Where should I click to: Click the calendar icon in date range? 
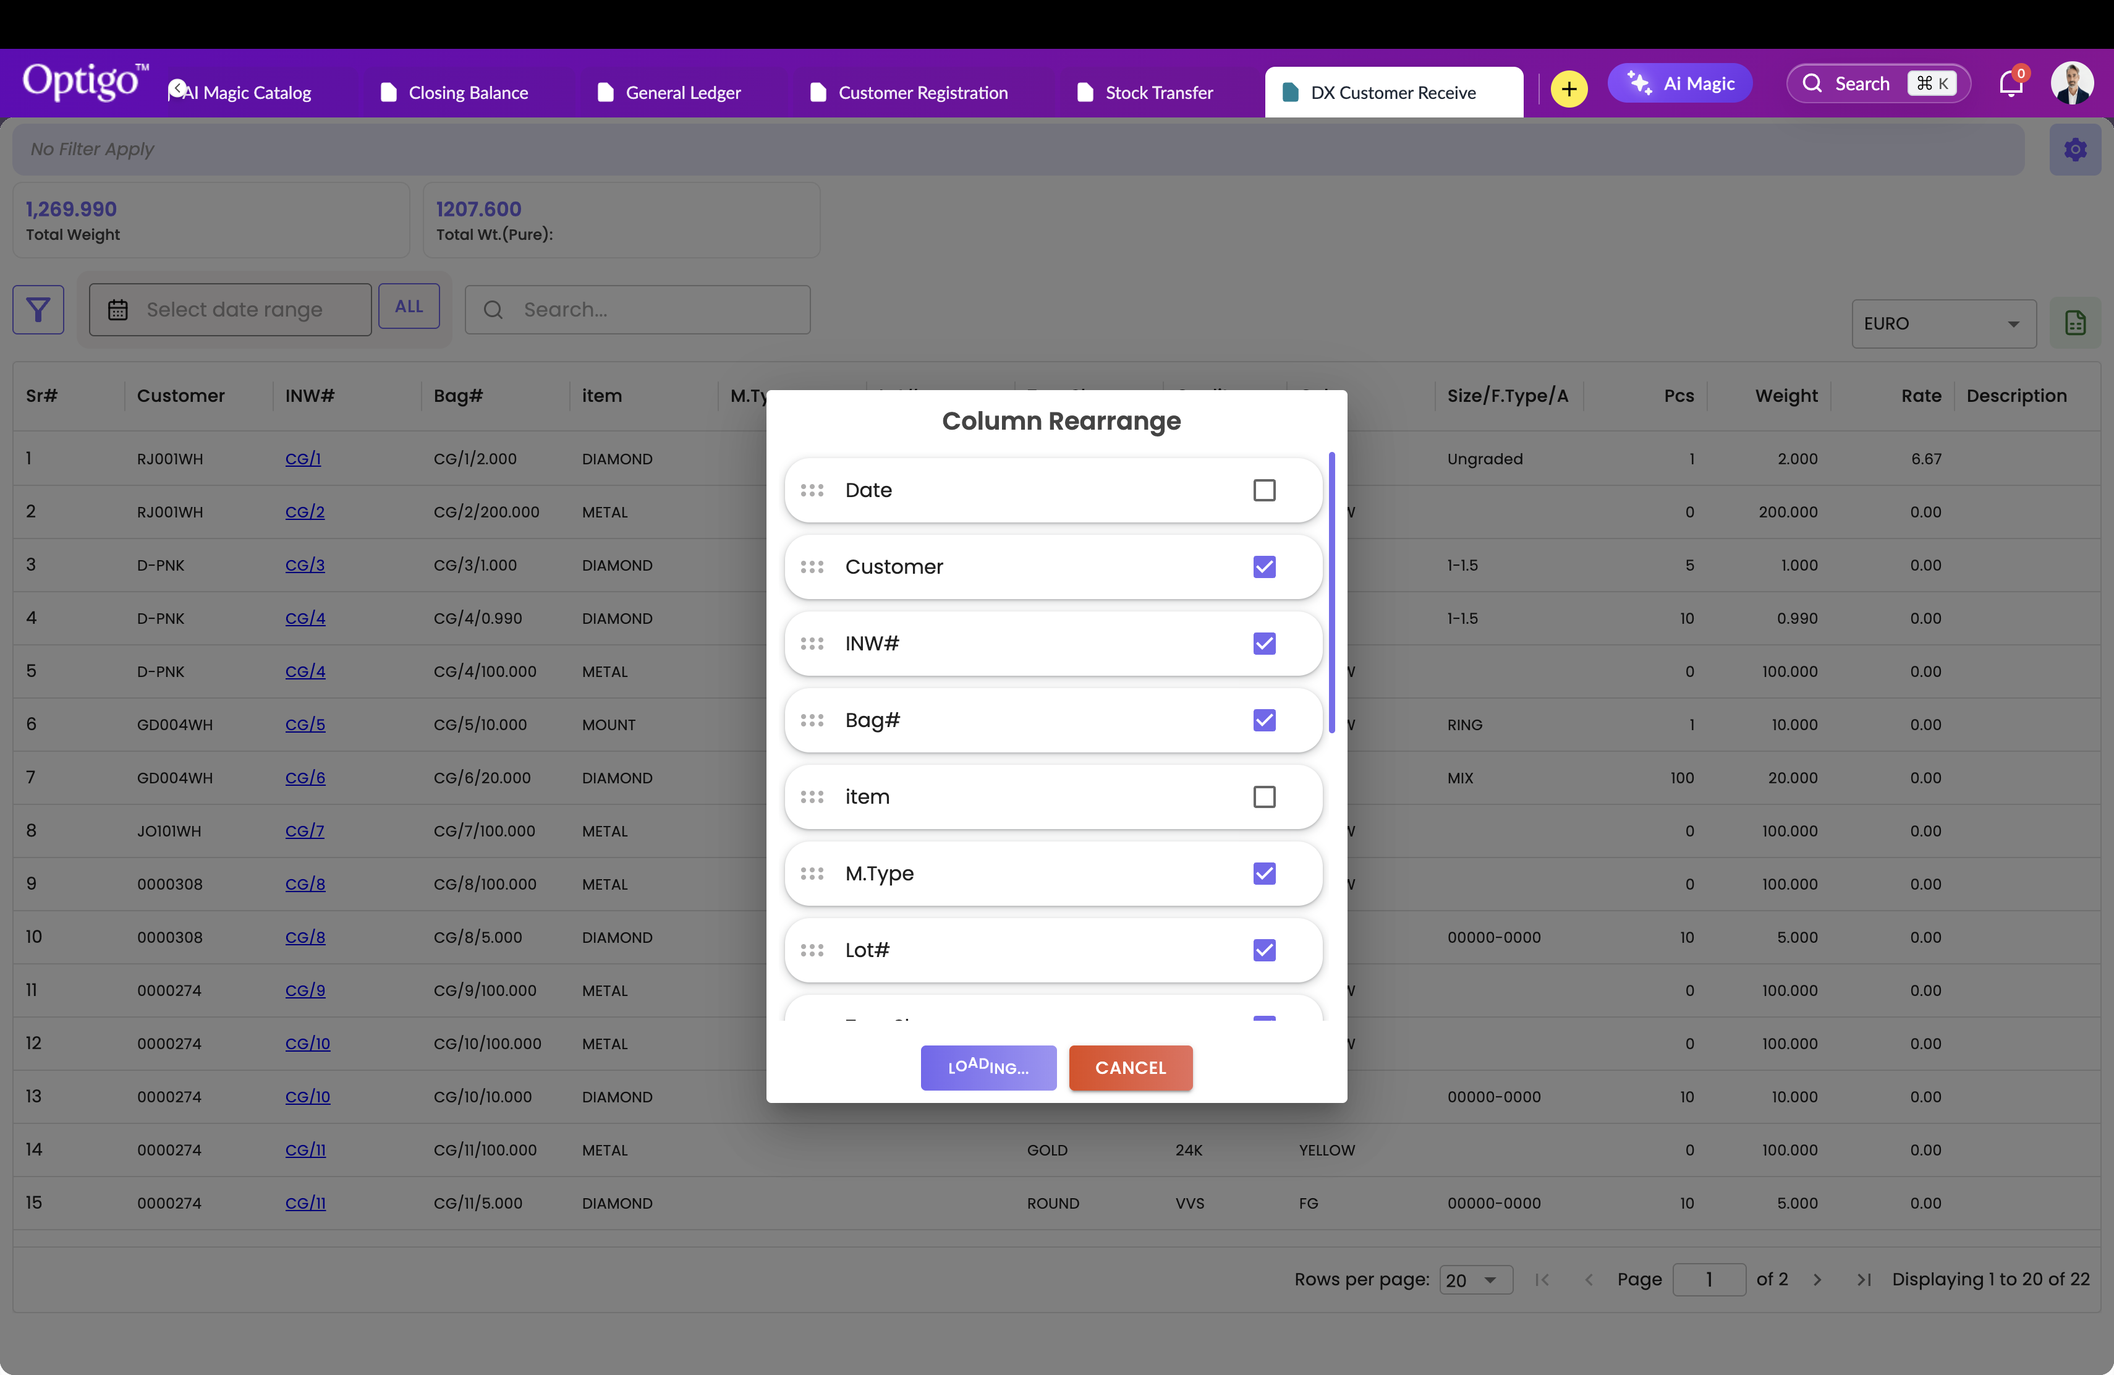point(118,310)
